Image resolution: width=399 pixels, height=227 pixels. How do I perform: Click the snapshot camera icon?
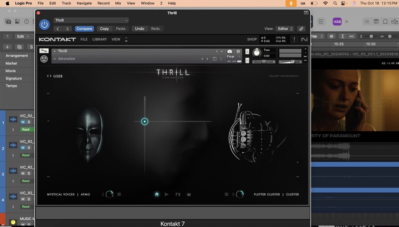230,51
